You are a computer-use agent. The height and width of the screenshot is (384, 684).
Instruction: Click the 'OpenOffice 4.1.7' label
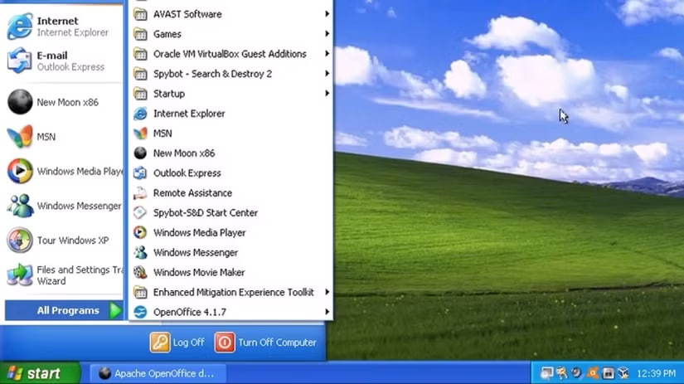[190, 312]
